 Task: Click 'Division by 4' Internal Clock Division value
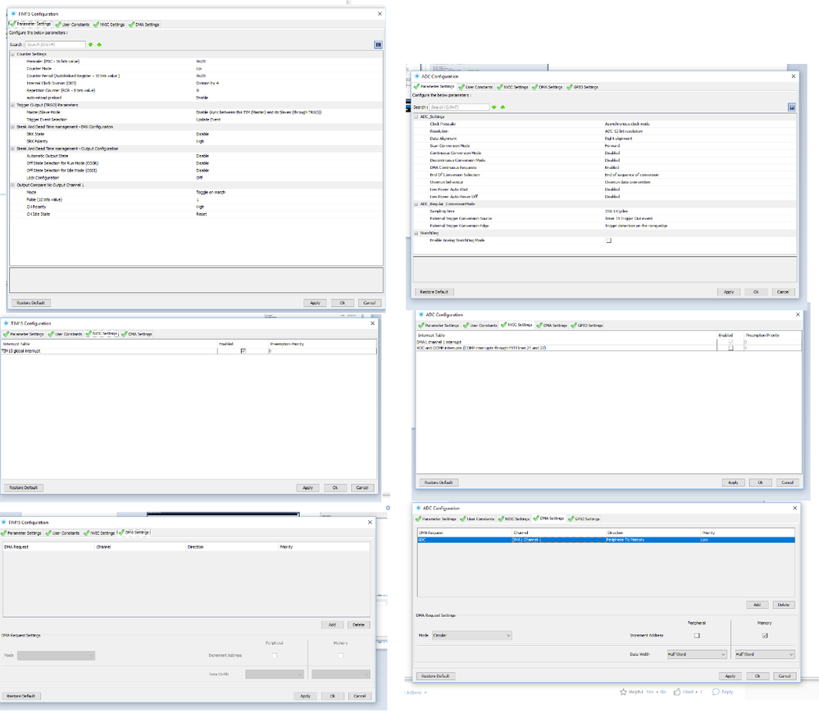[x=207, y=83]
